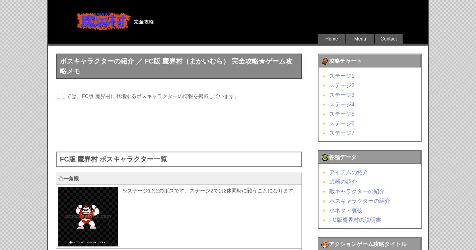Visit the 小ネタ・裏技 link

click(346, 210)
